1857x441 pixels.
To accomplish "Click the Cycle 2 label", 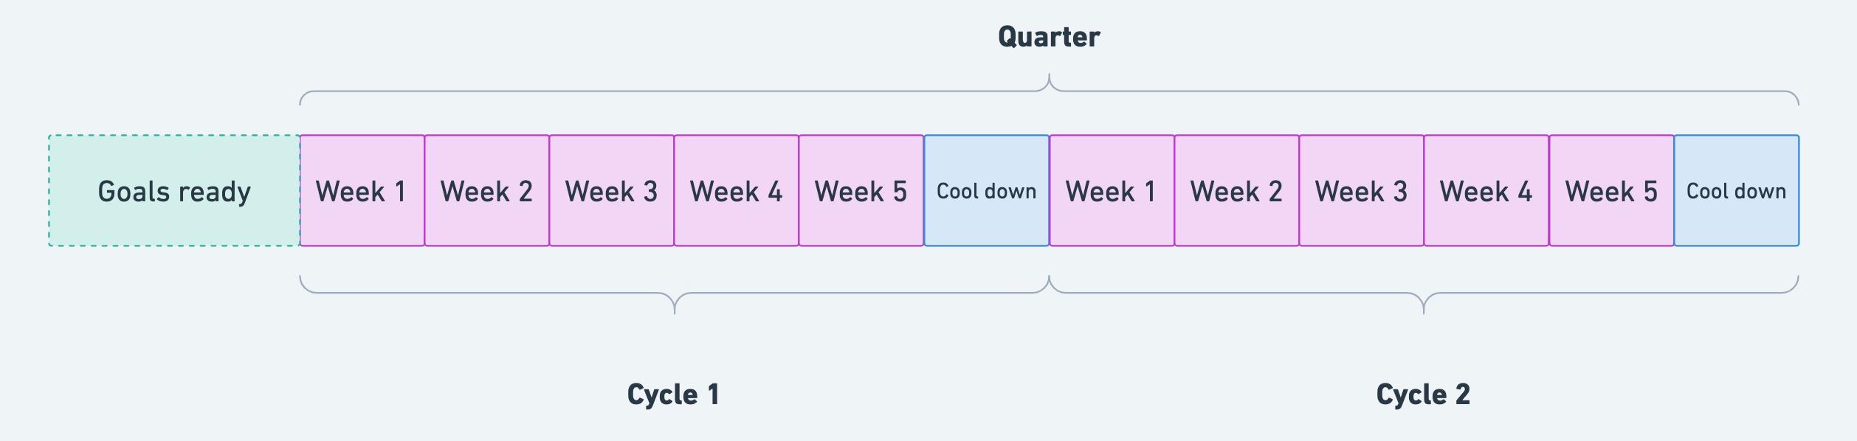I will (x=1423, y=395).
